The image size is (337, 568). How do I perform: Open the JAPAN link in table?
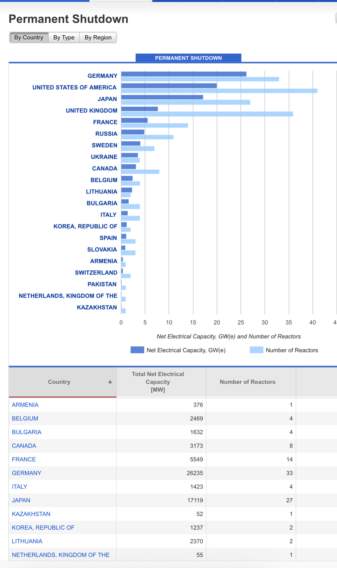[21, 500]
